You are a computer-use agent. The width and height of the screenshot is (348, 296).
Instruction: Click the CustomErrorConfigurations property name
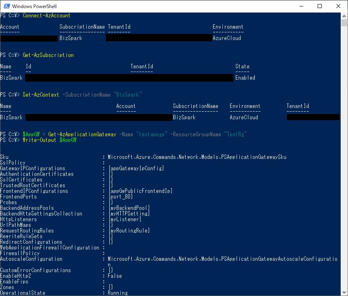36,270
